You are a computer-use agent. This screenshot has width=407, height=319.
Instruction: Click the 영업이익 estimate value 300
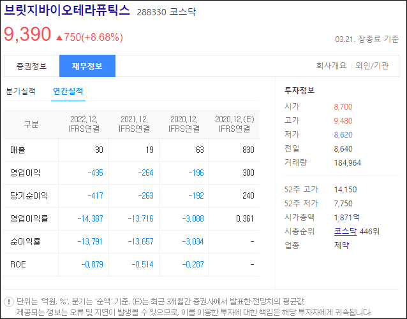(x=248, y=173)
